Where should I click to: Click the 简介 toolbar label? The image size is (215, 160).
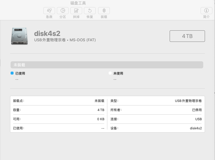point(206,17)
